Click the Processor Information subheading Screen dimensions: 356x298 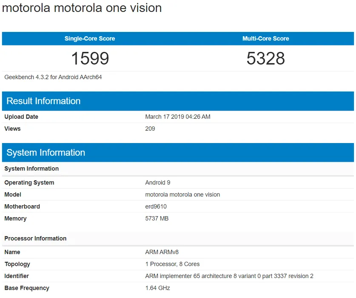(x=35, y=238)
